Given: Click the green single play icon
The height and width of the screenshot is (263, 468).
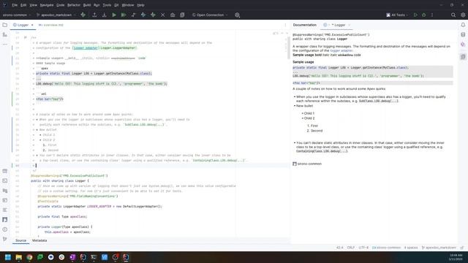Looking at the screenshot, I should pos(114,15).
